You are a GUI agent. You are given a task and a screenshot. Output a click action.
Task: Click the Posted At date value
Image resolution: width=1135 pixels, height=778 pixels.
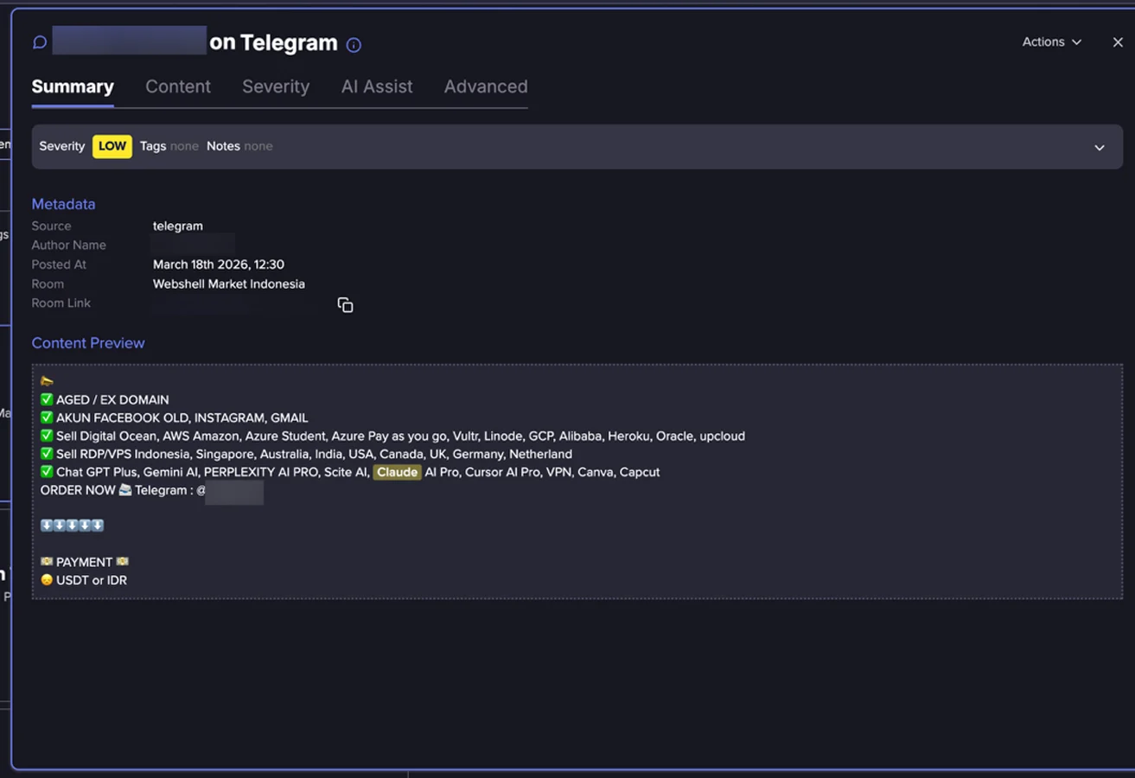click(x=219, y=265)
